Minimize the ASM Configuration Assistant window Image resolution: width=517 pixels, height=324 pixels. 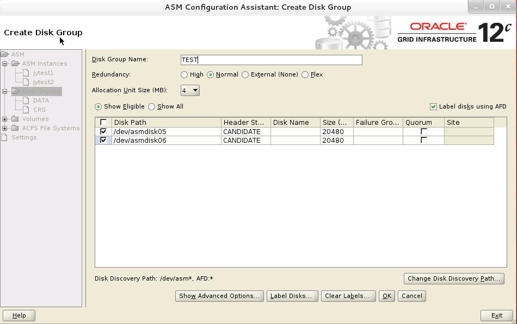476,7
